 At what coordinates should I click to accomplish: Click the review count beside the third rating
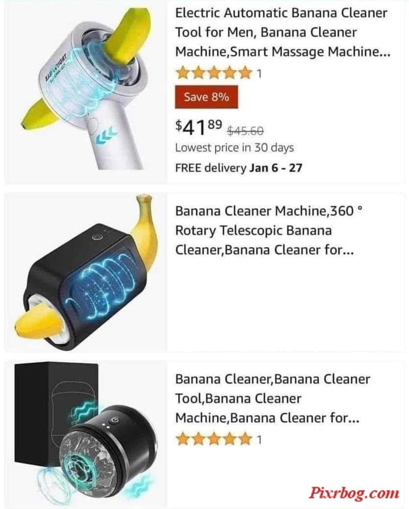pyautogui.click(x=259, y=440)
